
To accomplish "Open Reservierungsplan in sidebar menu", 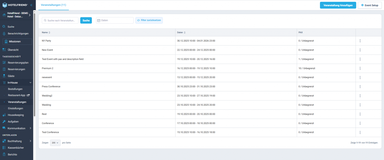I will pos(18,63).
